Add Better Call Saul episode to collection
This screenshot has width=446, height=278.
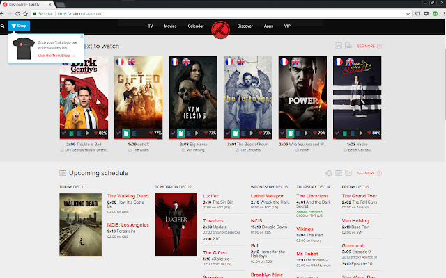click(x=345, y=133)
